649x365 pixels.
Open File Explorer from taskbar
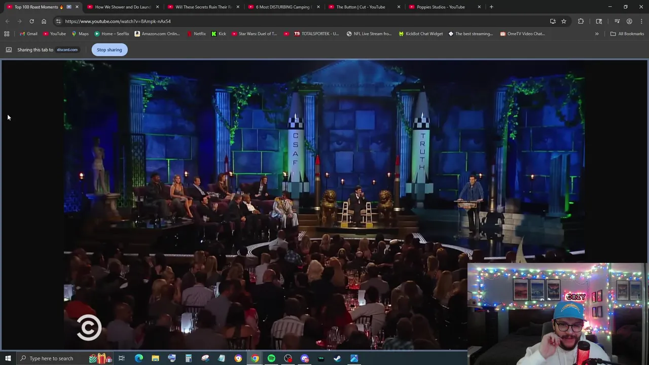point(155,358)
